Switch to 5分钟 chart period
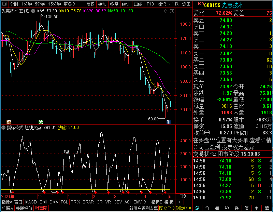 point(40,4)
